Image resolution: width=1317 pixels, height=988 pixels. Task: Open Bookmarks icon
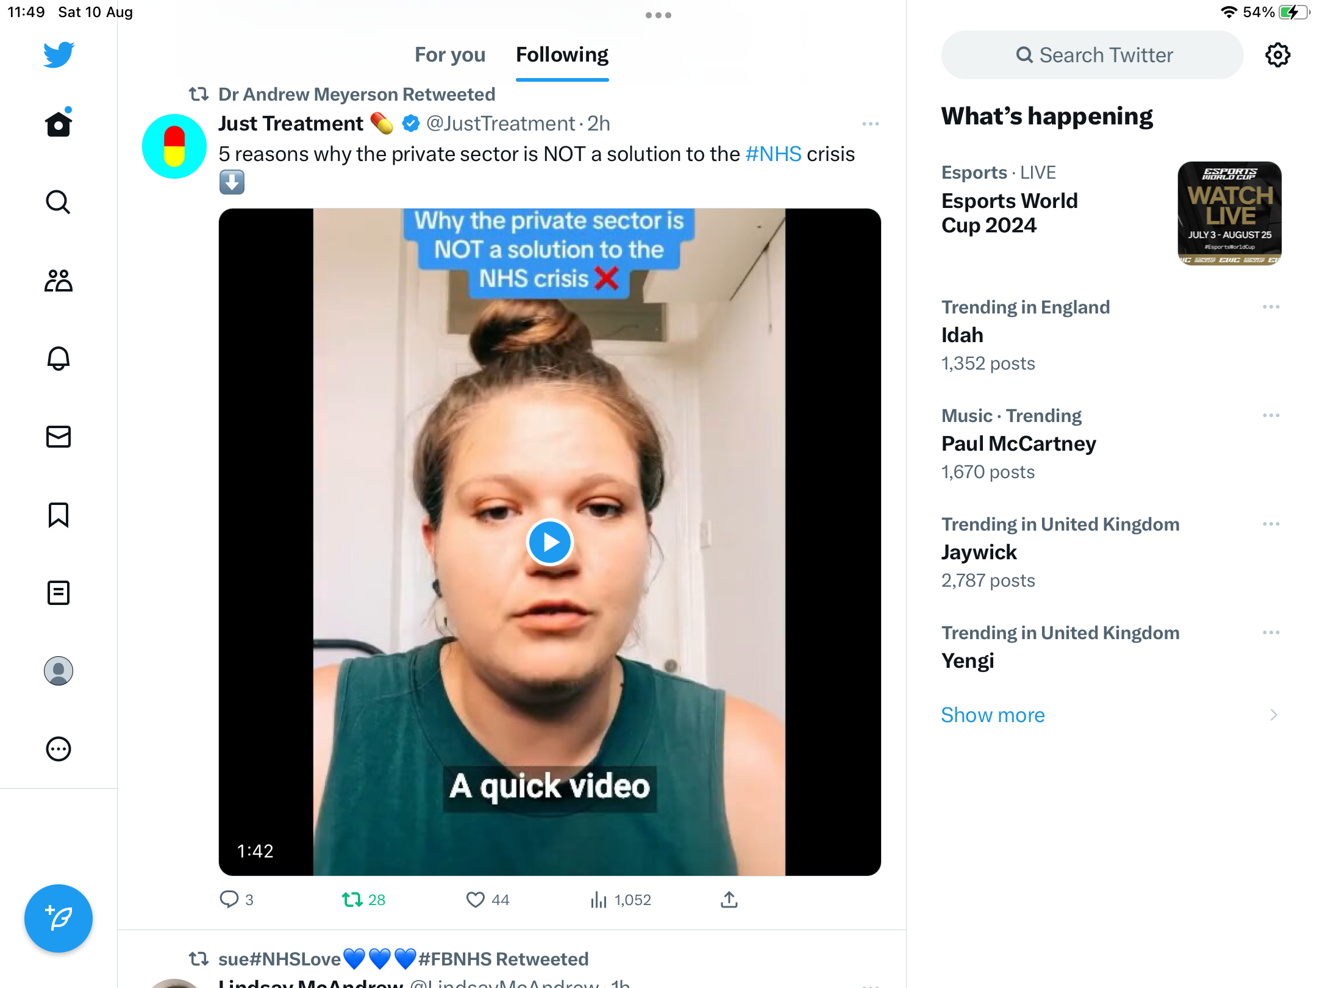pos(59,515)
